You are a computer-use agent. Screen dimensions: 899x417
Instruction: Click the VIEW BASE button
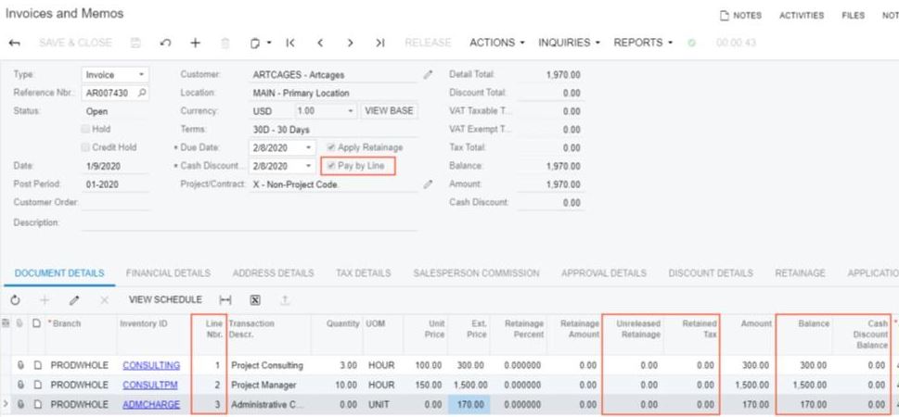[390, 111]
